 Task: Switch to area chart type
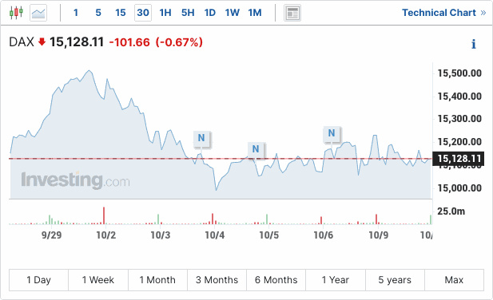[x=38, y=13]
